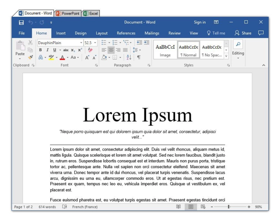Align the paragraph to the right

pos(118,50)
